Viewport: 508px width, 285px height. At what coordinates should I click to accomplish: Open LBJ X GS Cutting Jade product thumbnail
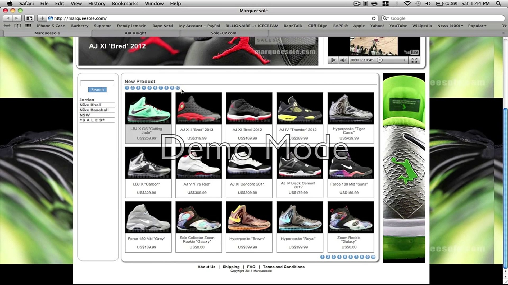148,108
